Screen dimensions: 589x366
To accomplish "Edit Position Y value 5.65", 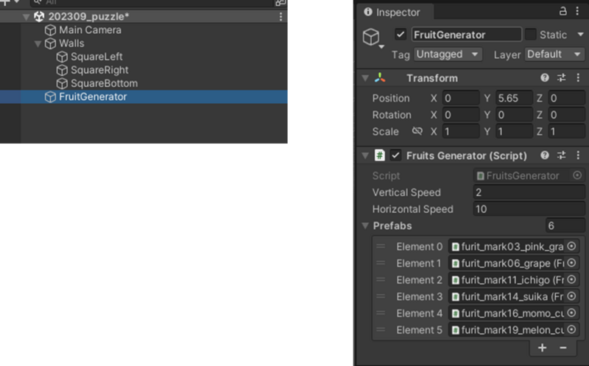I will point(514,98).
